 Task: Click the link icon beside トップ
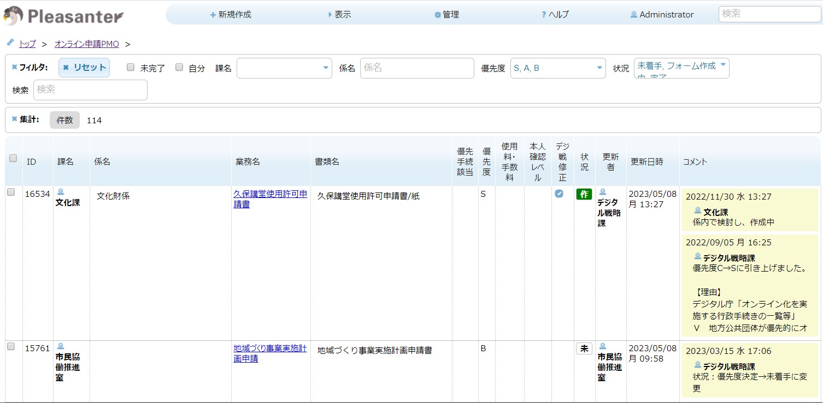click(x=10, y=43)
